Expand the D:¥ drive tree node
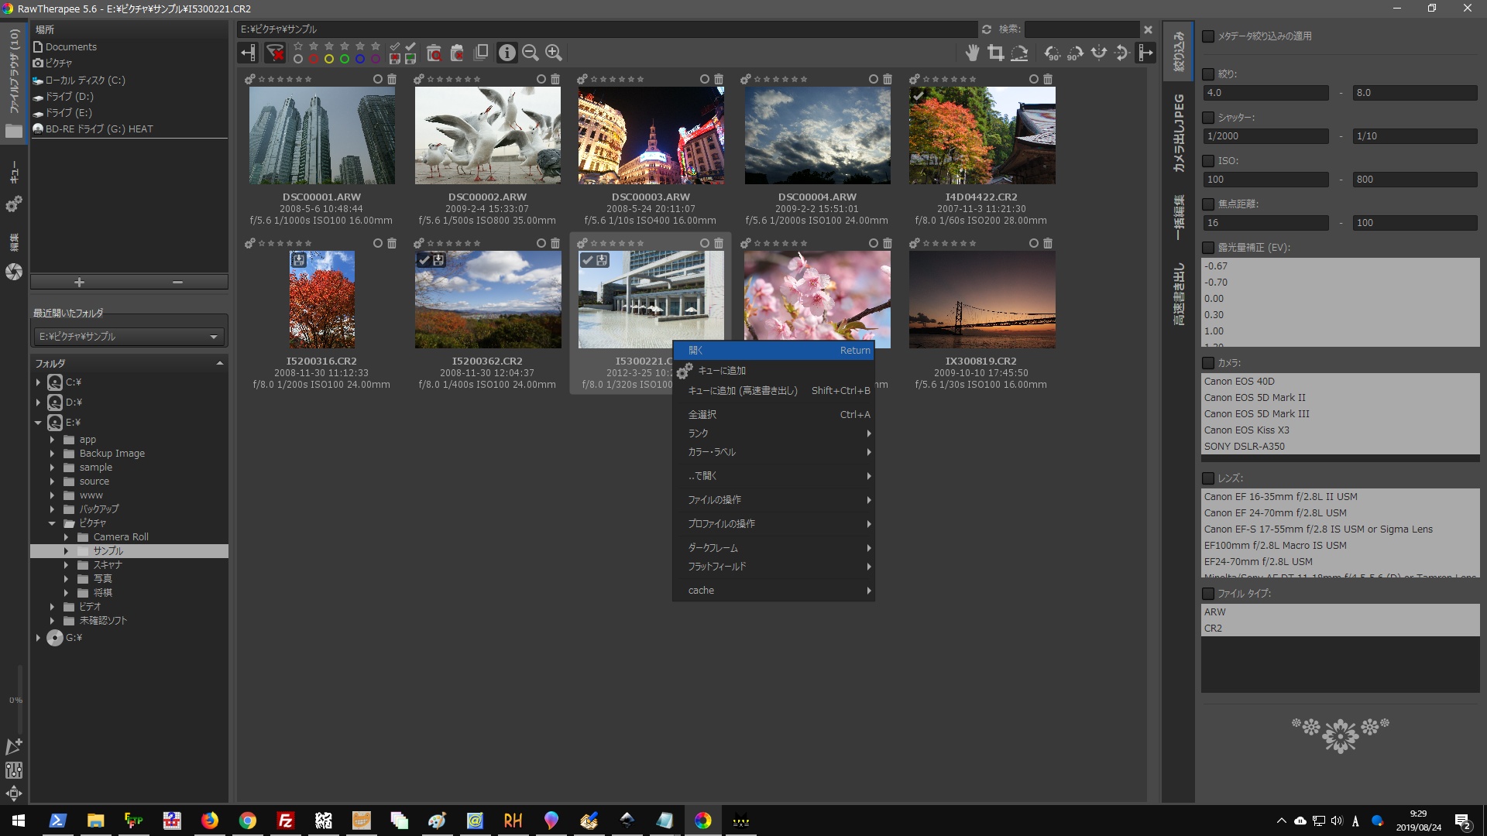1487x836 pixels. (x=38, y=403)
